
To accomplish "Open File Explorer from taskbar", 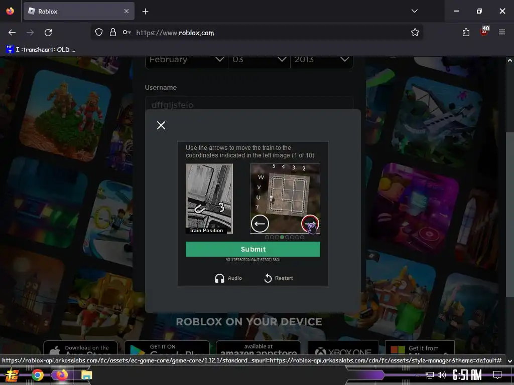I will pos(86,375).
